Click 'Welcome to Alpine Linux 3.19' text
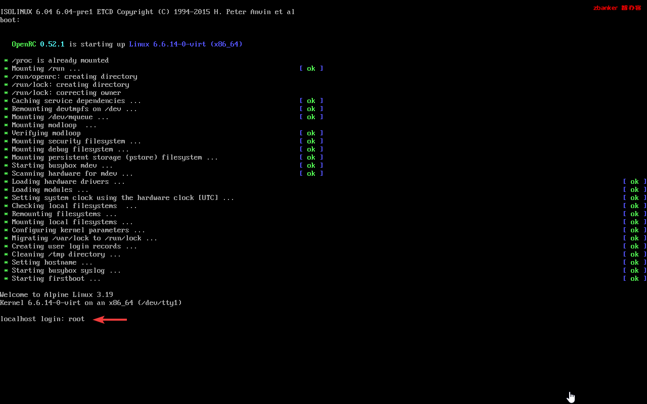647x404 pixels. coord(57,295)
